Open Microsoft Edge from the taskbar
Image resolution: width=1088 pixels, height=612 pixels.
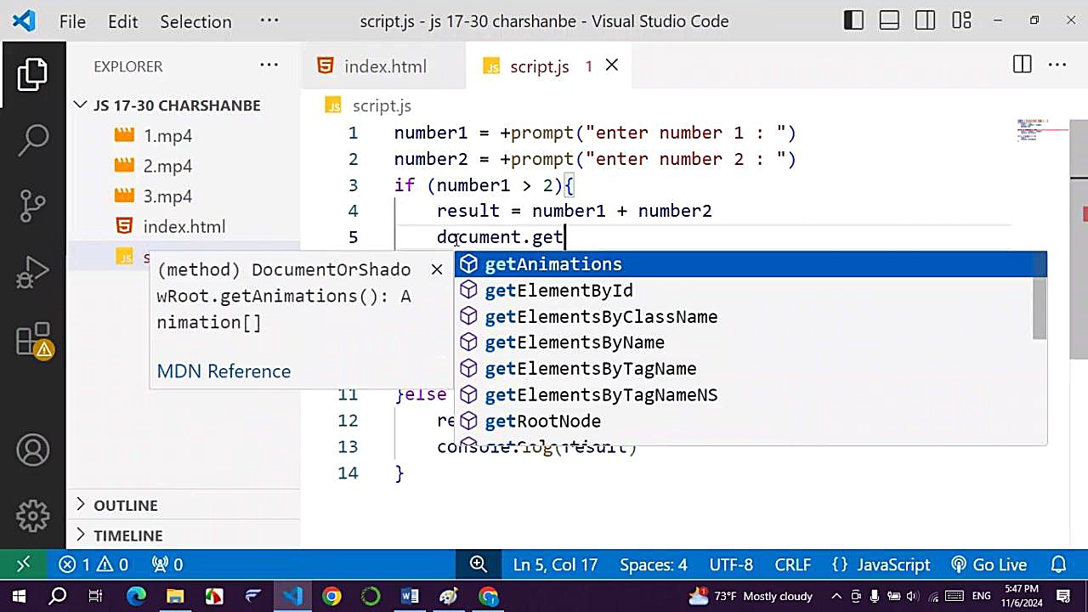(x=136, y=596)
